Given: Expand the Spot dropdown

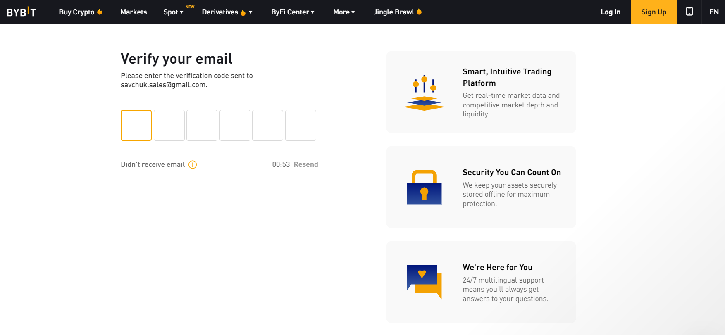Looking at the screenshot, I should [x=173, y=12].
